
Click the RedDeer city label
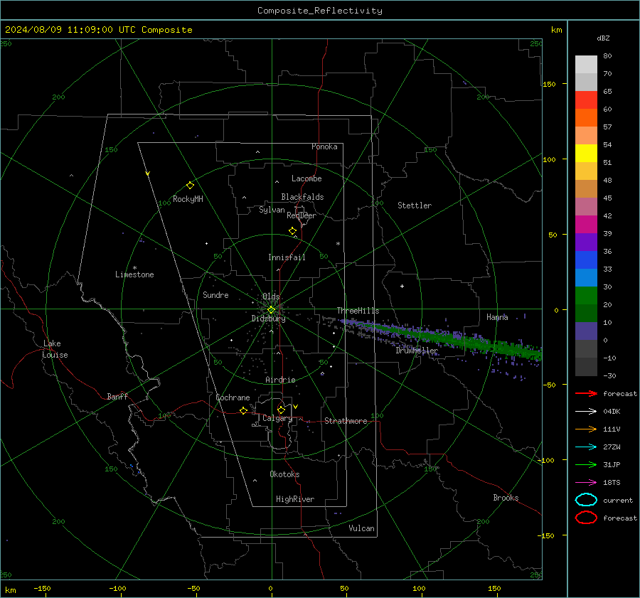point(302,215)
